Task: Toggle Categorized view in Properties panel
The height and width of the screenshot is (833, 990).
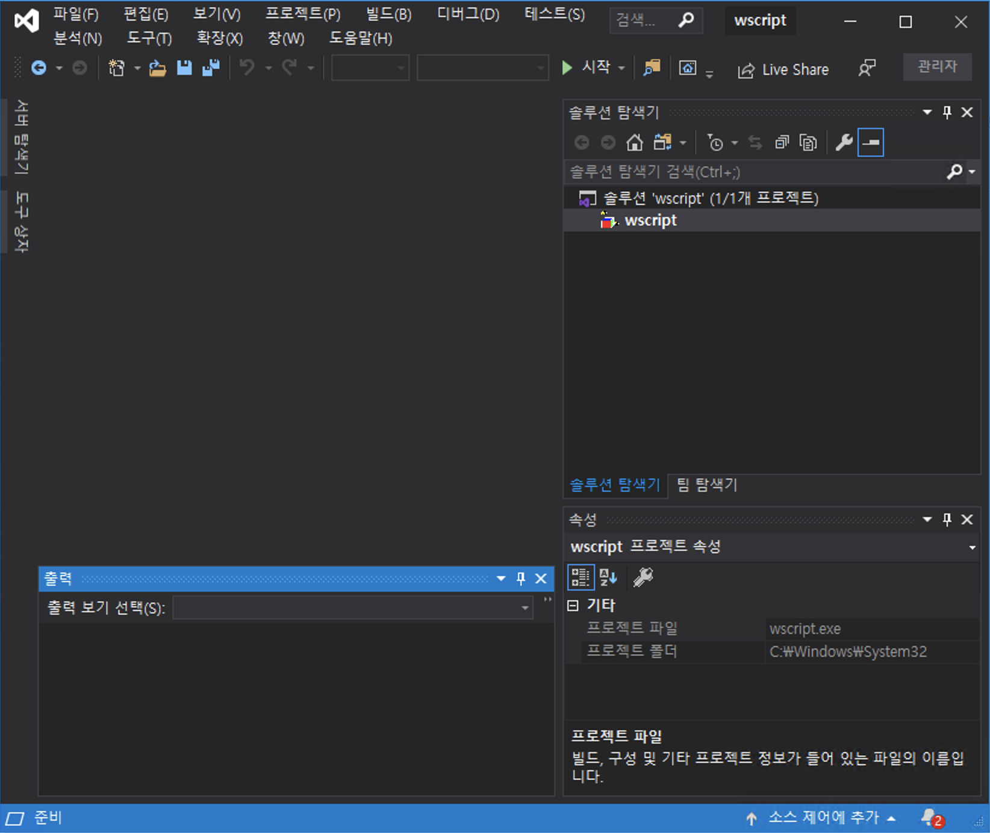Action: (x=581, y=577)
